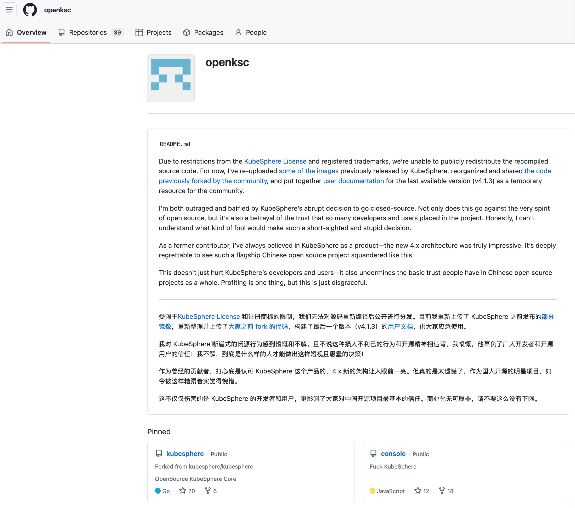Click the repository book icon beside kubesphere
575x508 pixels.
click(159, 453)
